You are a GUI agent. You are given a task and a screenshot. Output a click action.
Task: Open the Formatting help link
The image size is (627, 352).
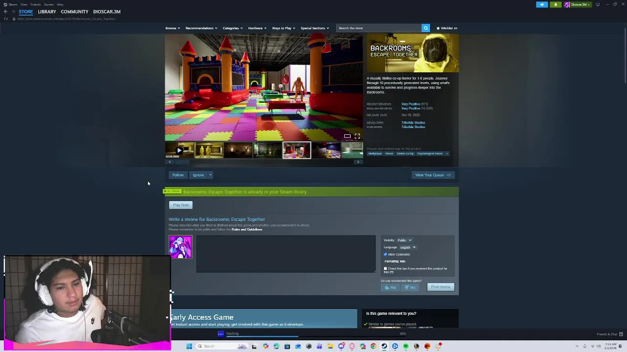pos(395,261)
